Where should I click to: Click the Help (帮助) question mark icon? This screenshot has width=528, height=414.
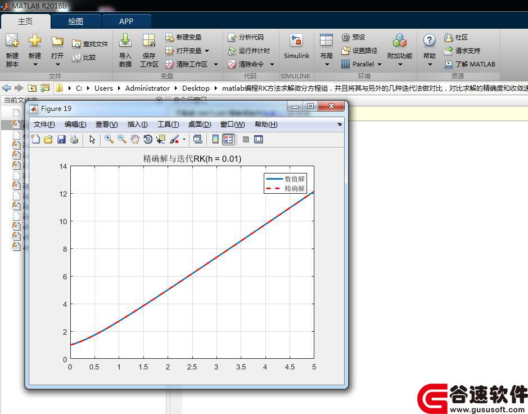click(x=430, y=41)
